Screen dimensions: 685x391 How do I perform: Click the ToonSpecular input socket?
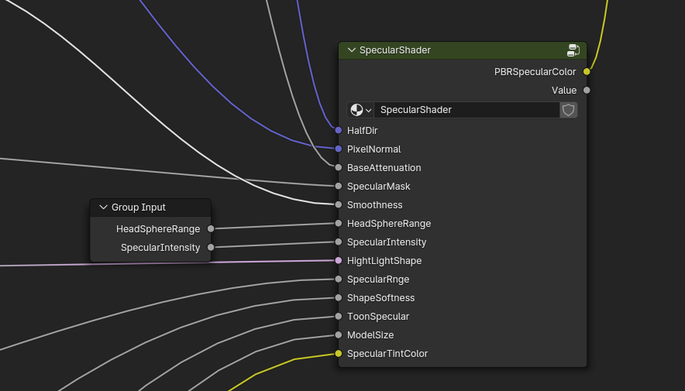pos(339,317)
